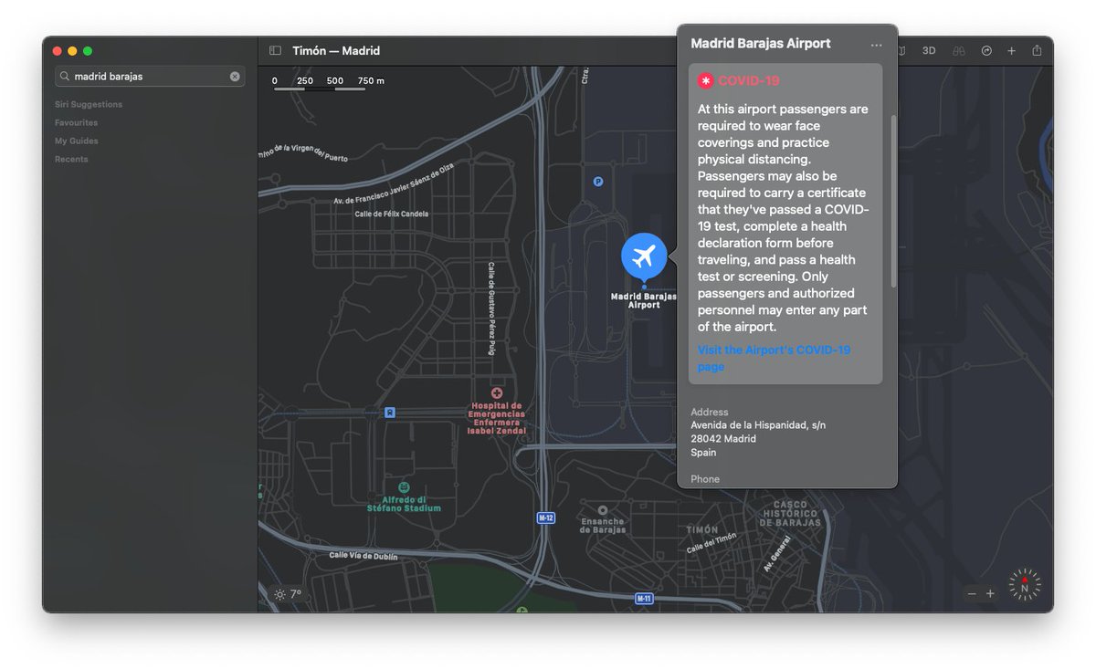Viewport: 1096px width, 669px height.
Task: Open Favourites in the sidebar
Action: 77,122
